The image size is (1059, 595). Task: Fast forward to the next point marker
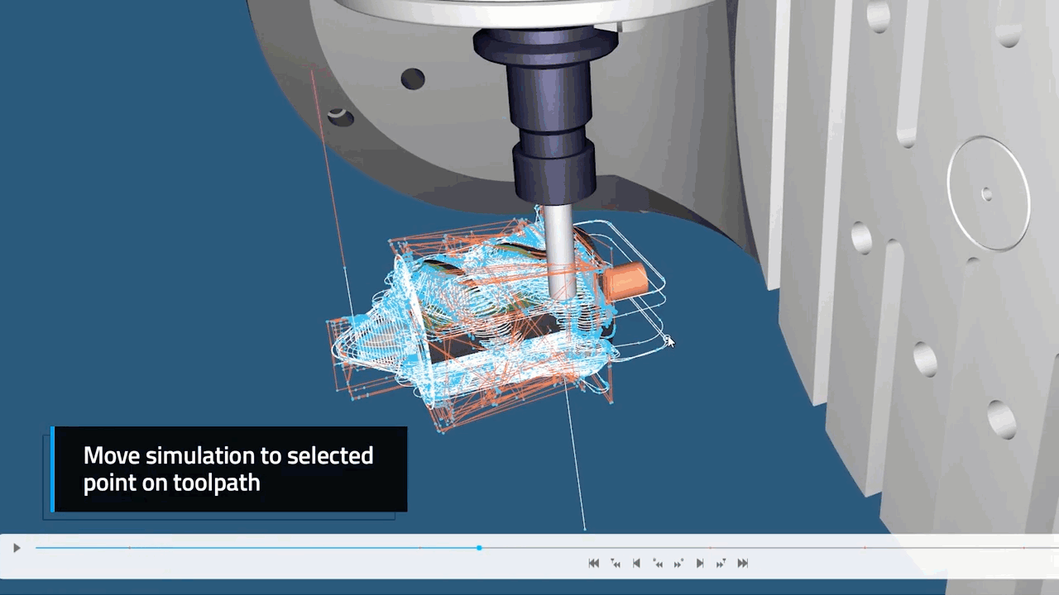(678, 564)
